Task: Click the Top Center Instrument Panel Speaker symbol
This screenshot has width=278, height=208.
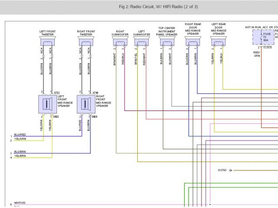Action: 166,42
